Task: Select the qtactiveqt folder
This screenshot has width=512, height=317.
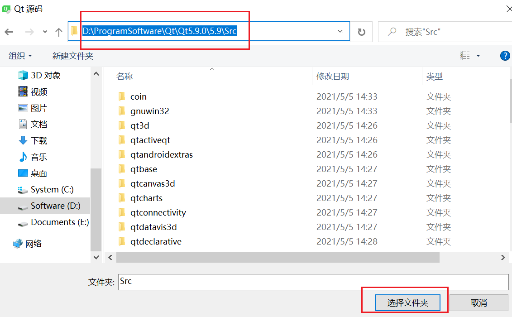Action: (x=150, y=140)
